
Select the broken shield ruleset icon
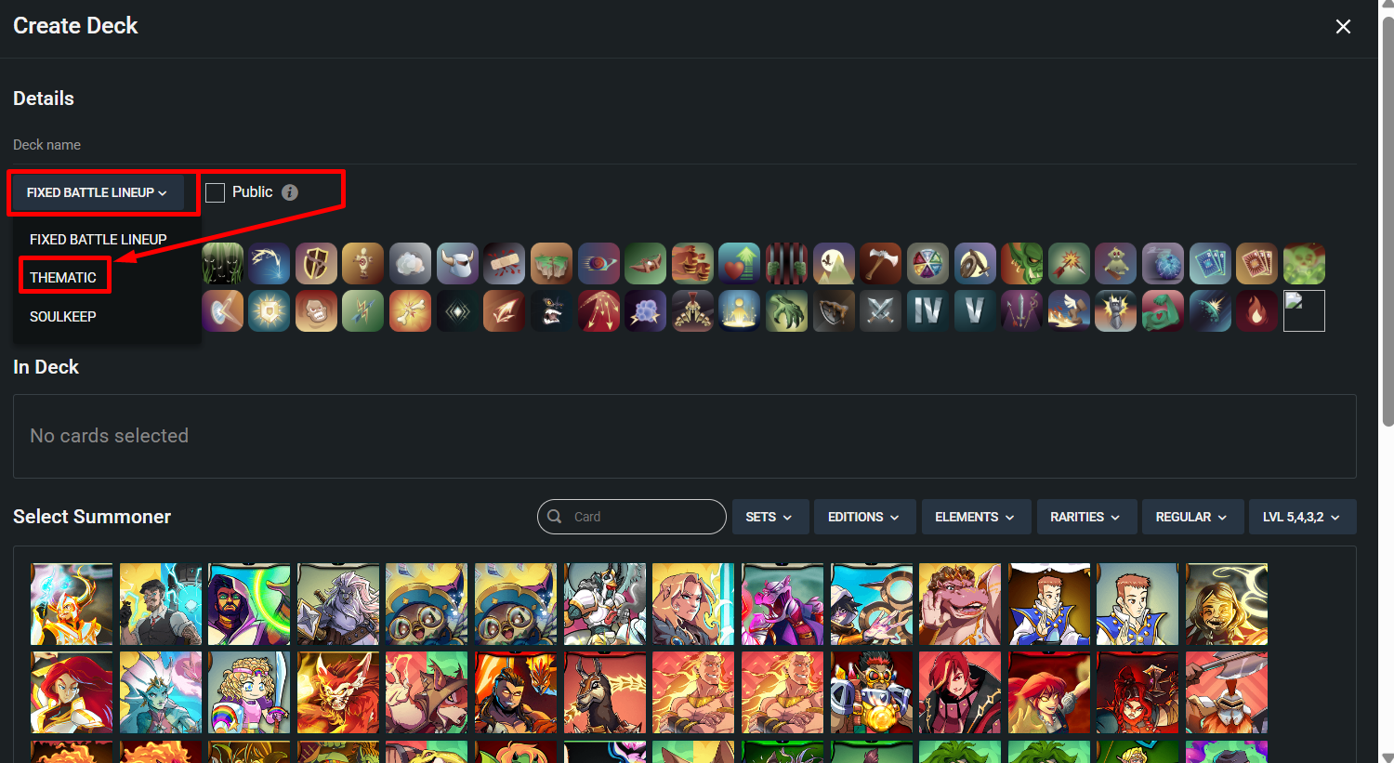point(316,264)
